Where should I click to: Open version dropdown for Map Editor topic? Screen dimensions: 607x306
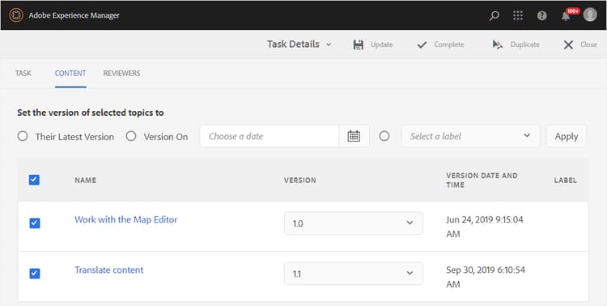tap(354, 223)
